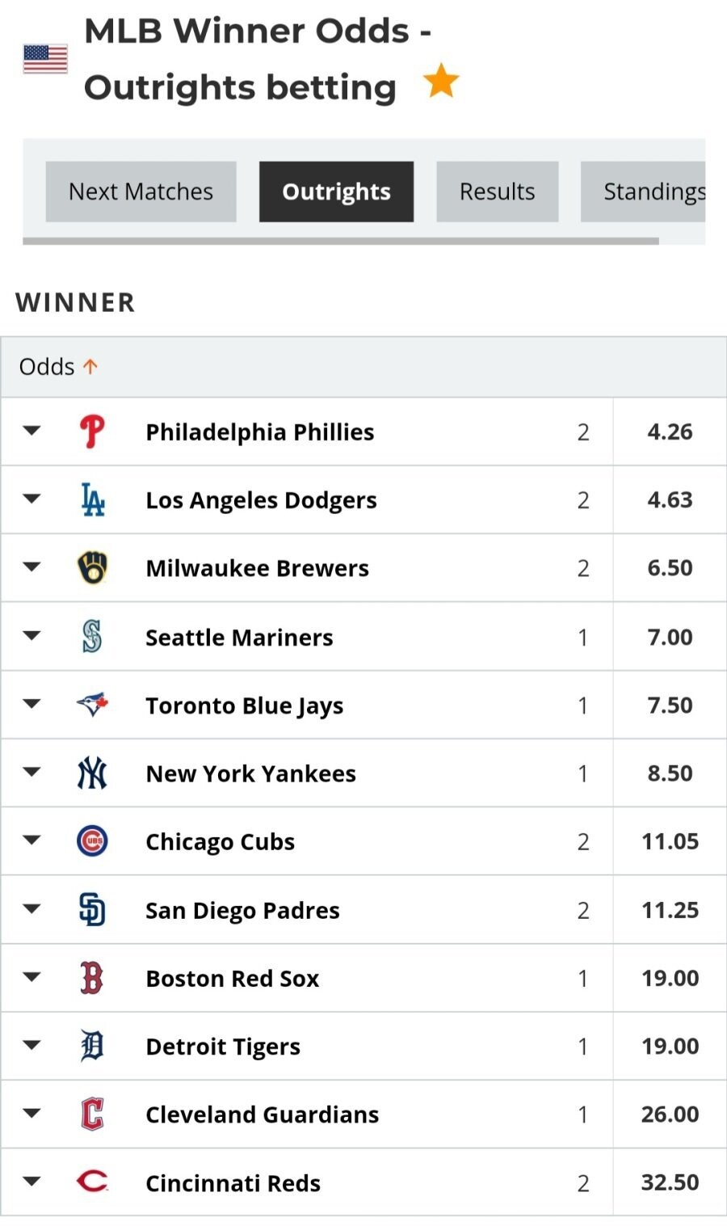Click the horizontal tab scrollbar

(x=340, y=241)
